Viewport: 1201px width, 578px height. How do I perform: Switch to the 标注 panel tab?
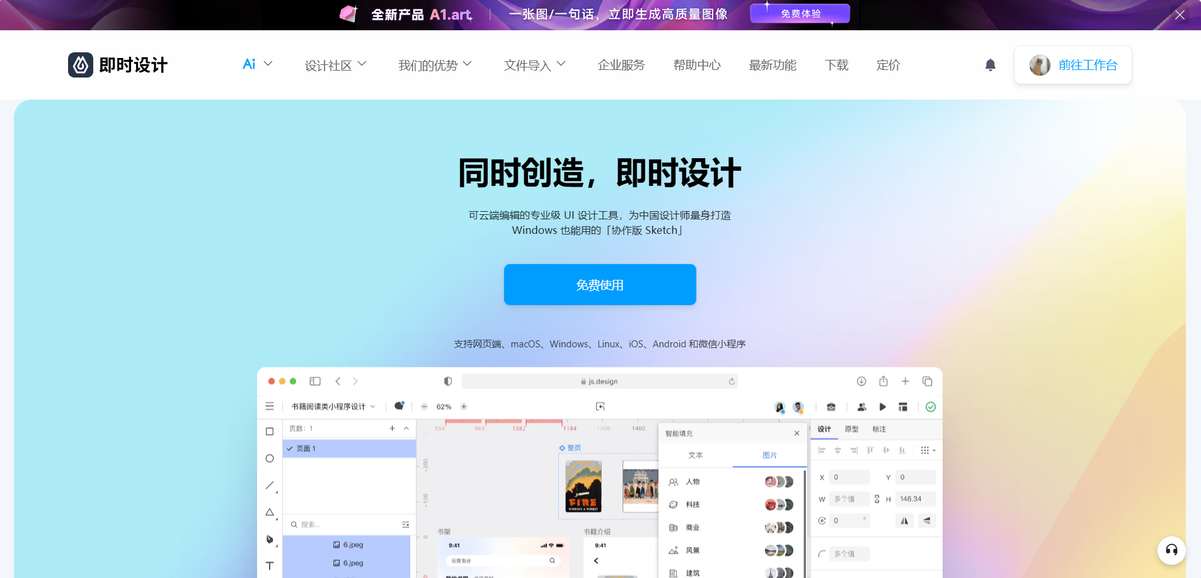pos(879,429)
